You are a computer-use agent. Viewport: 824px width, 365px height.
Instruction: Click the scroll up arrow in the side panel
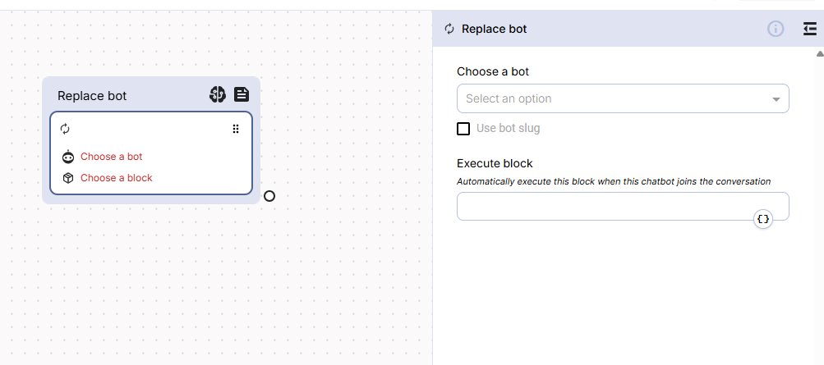click(x=819, y=54)
